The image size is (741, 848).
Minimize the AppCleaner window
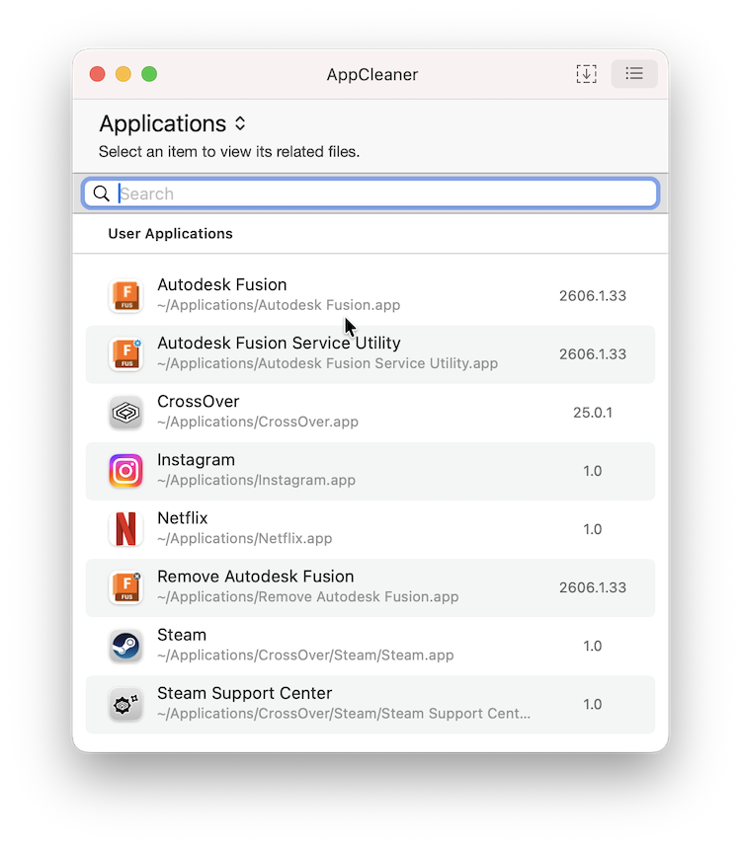(123, 74)
